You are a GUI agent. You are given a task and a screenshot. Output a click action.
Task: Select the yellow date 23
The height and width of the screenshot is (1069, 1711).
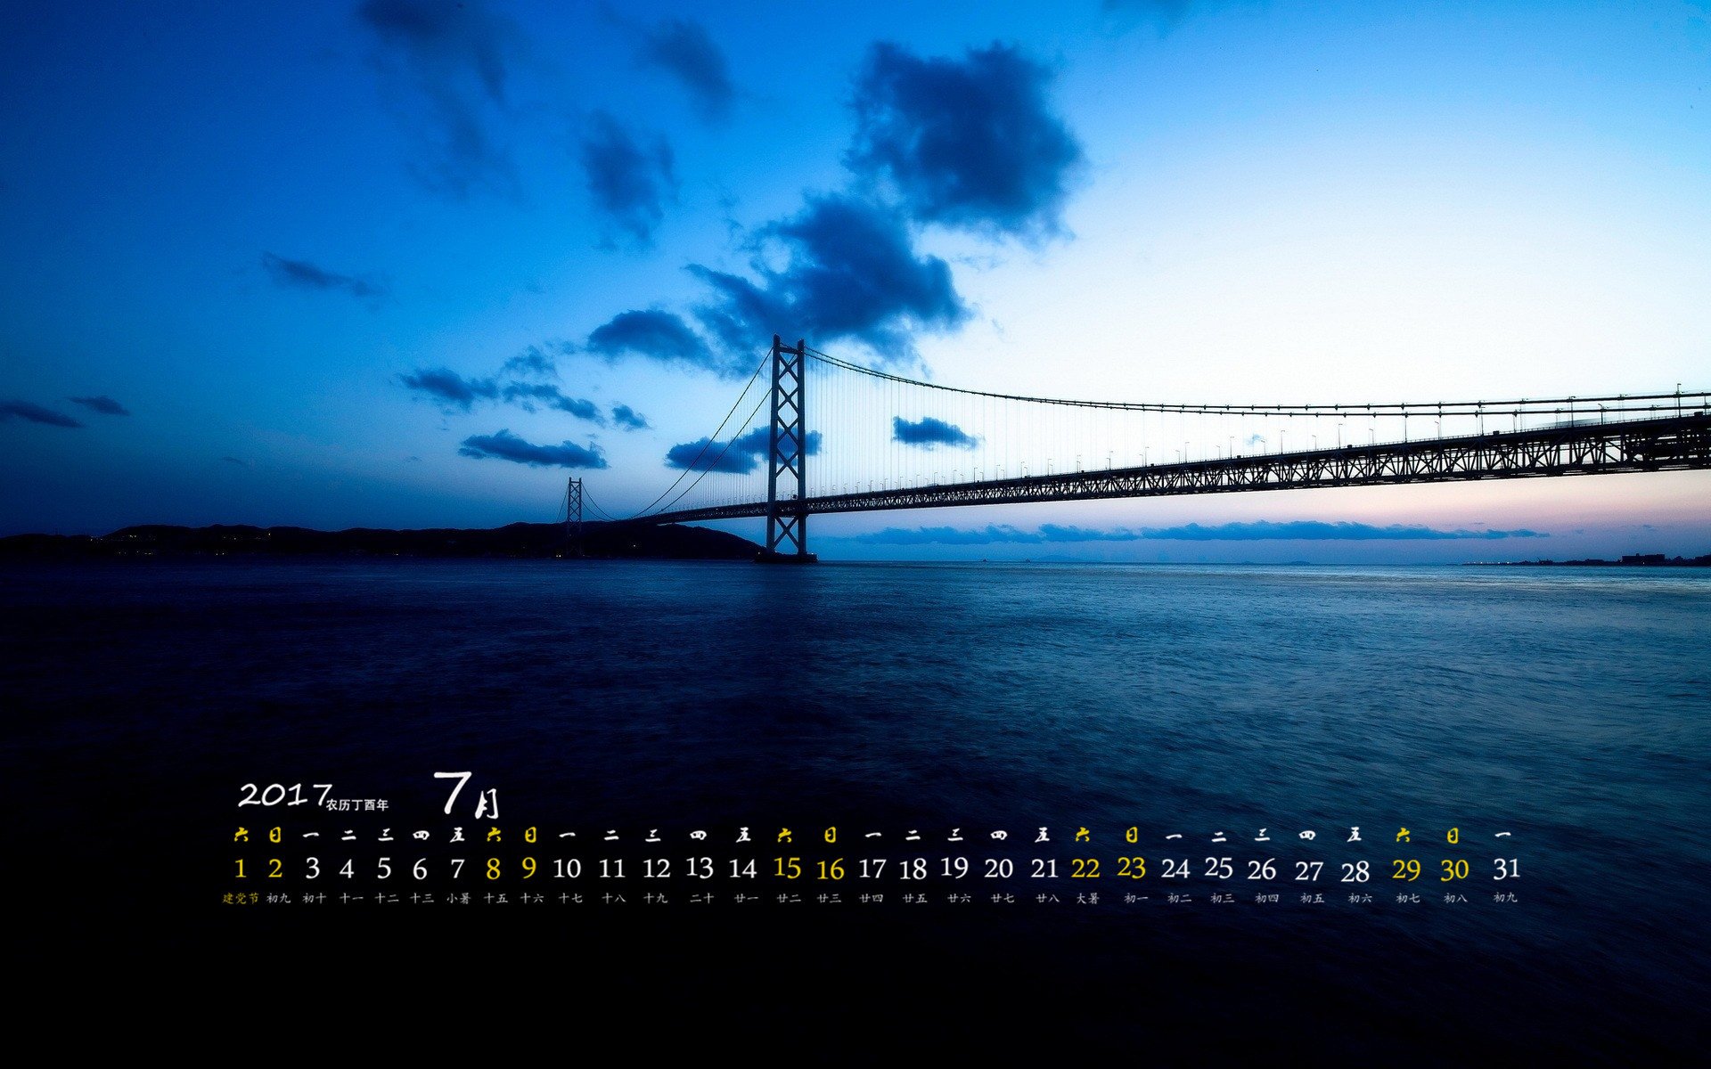pos(1132,868)
